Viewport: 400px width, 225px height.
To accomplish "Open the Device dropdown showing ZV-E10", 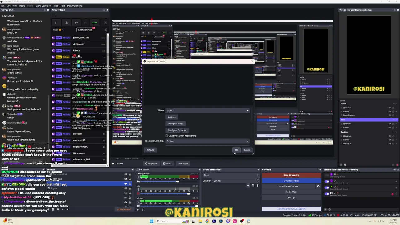I will click(207, 110).
